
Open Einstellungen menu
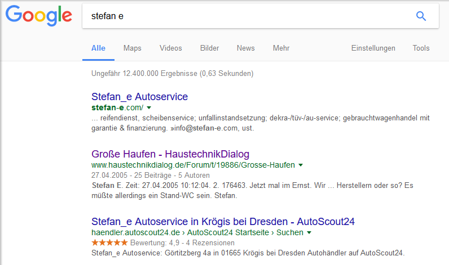pyautogui.click(x=373, y=48)
